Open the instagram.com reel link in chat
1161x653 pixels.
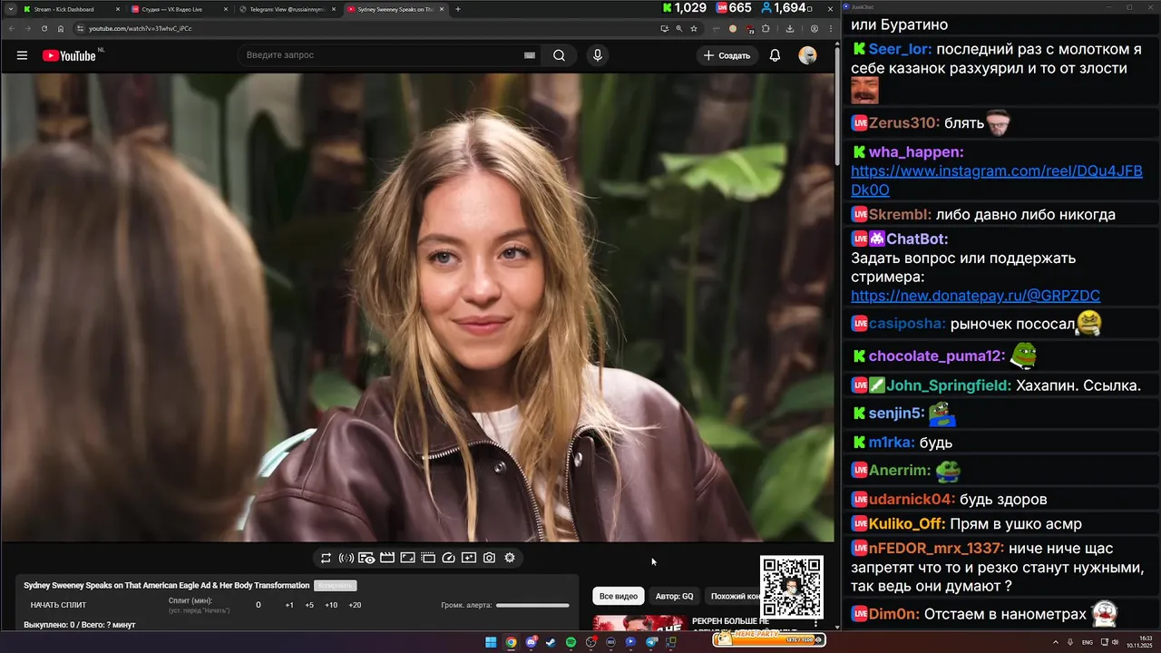tap(997, 180)
